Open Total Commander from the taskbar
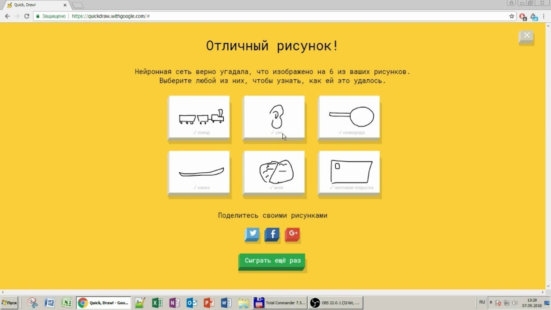This screenshot has height=310, width=551. [280, 303]
